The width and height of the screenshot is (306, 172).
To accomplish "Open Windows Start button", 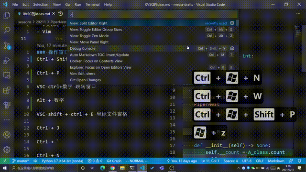I will (5, 168).
